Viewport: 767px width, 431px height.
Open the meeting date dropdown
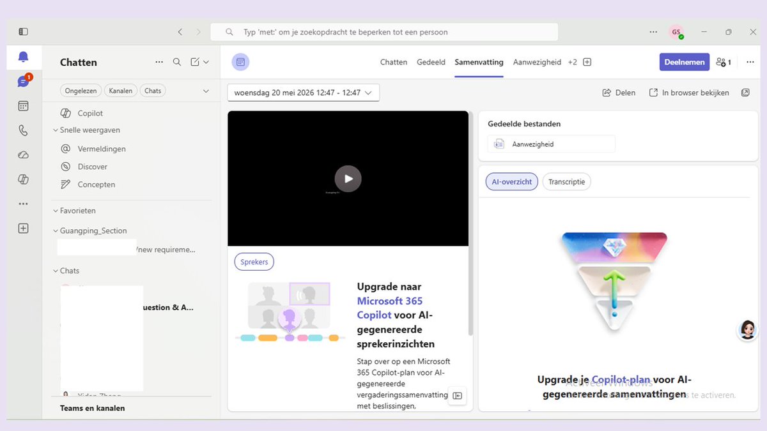click(x=304, y=93)
